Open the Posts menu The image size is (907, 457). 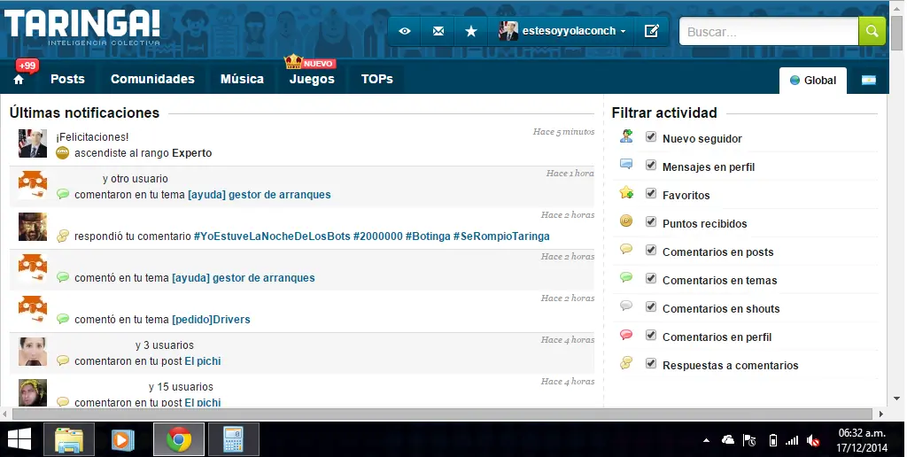pos(67,79)
